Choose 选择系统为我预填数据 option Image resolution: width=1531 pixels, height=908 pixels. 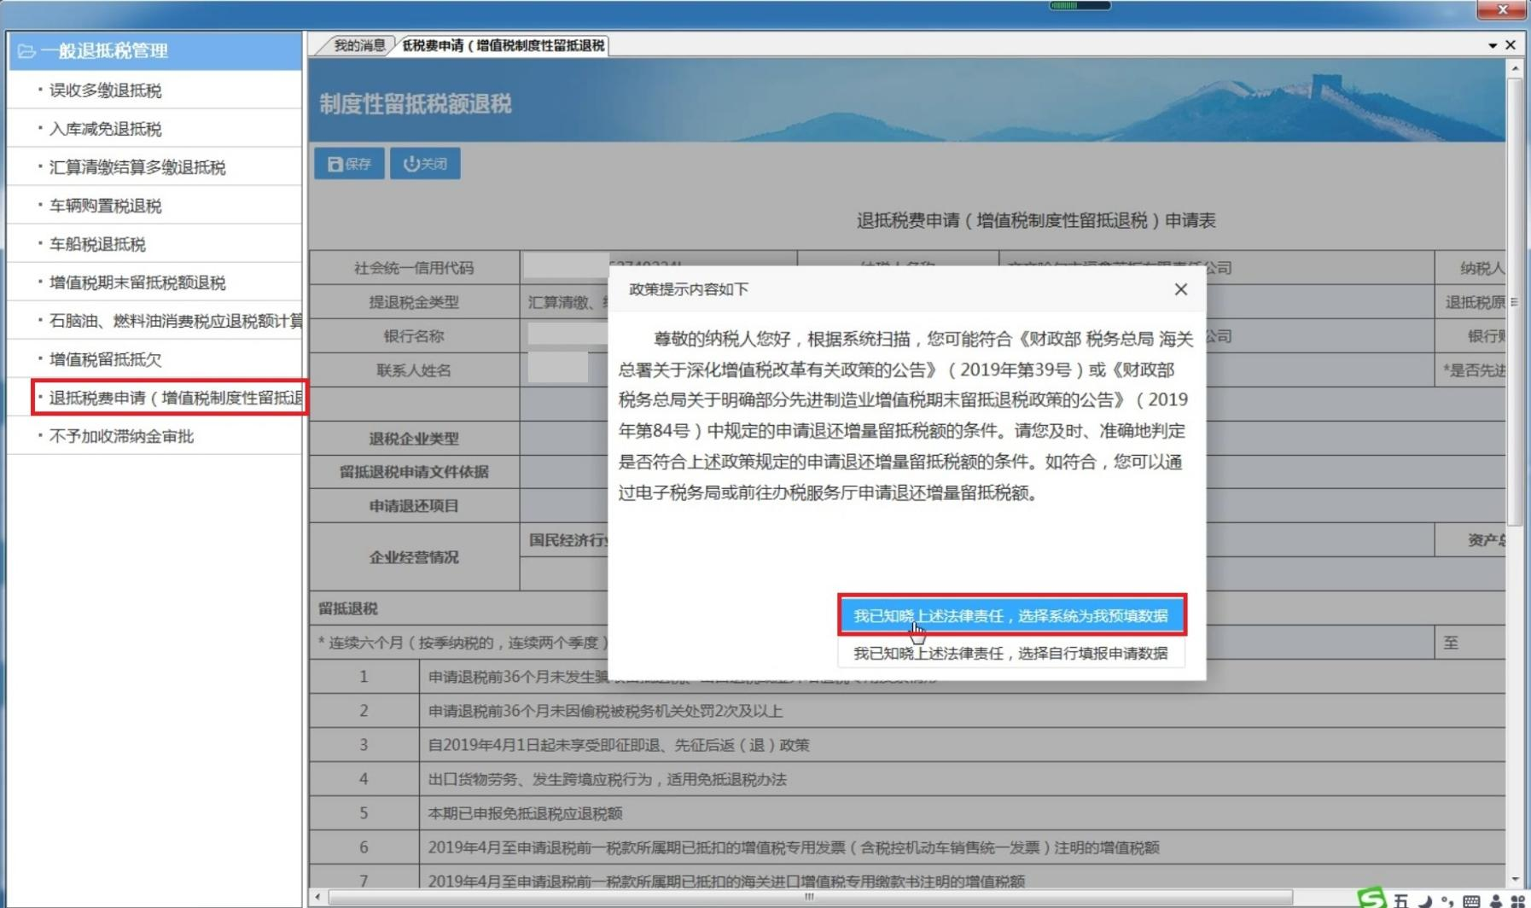(1011, 615)
